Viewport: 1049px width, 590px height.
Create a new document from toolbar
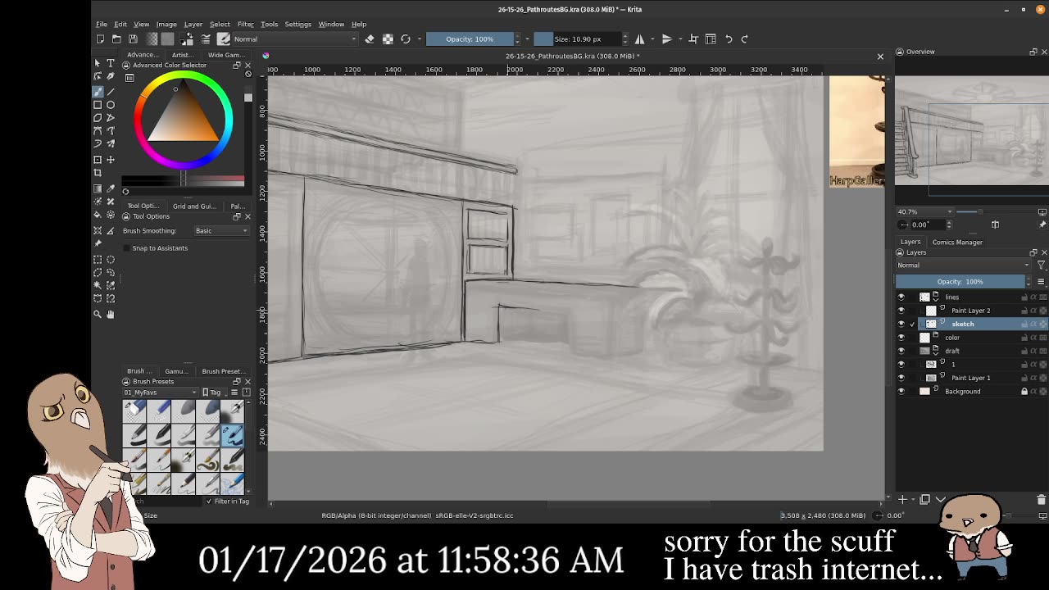[100, 39]
